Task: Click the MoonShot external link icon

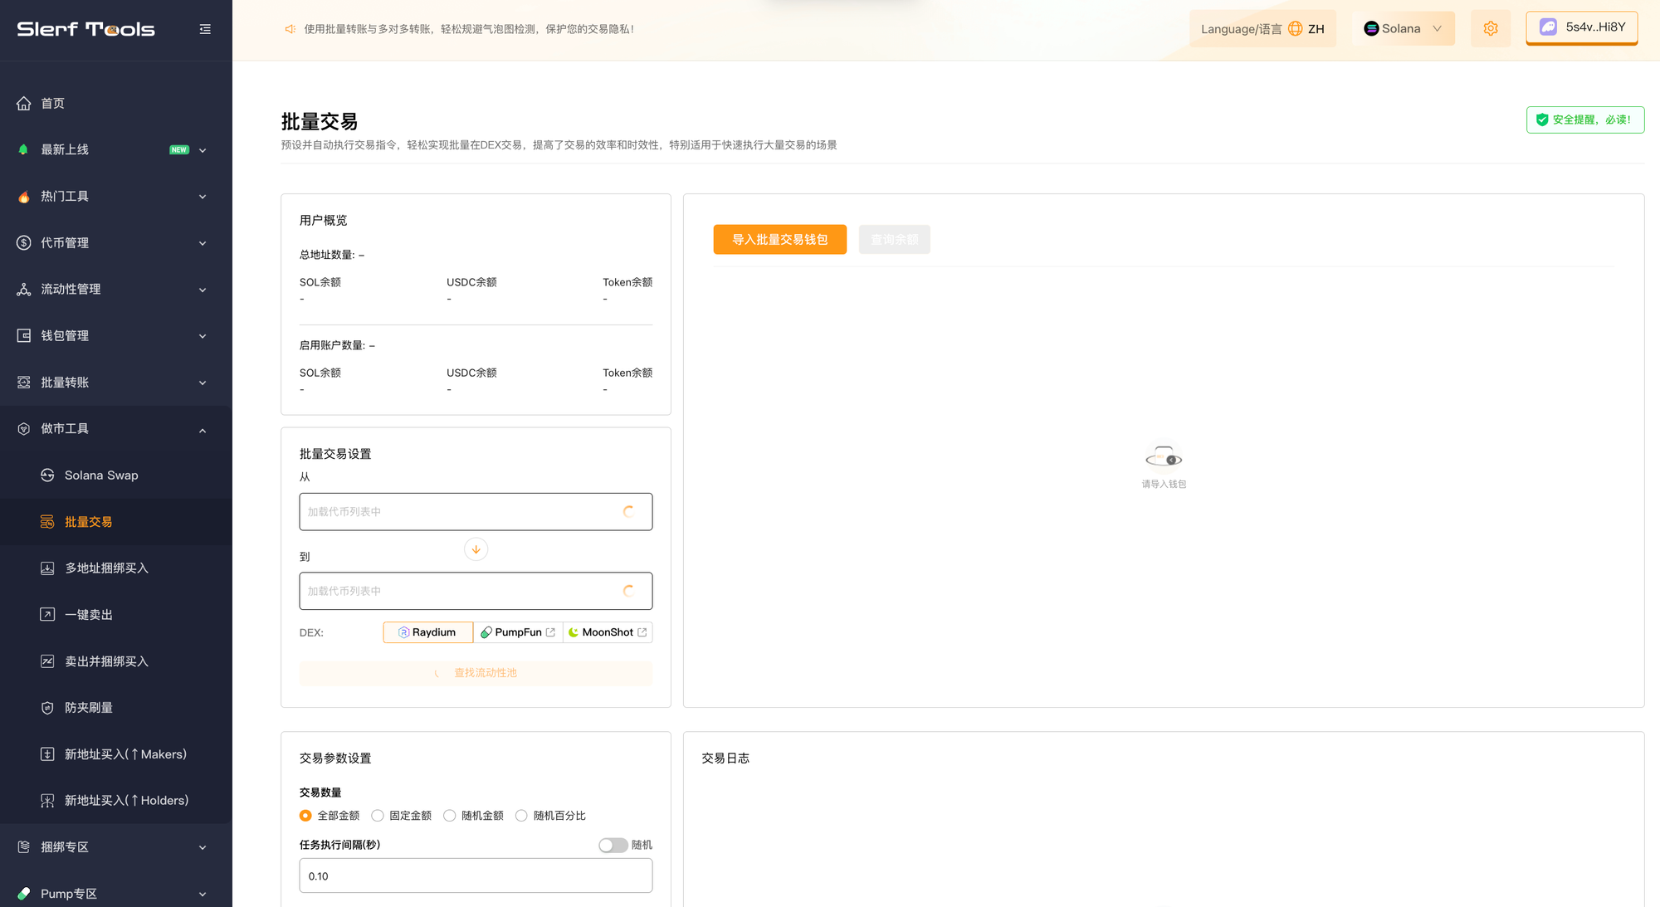Action: 642,632
